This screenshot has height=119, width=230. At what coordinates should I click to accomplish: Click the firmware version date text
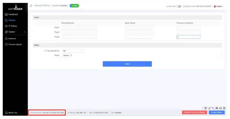coord(54,113)
